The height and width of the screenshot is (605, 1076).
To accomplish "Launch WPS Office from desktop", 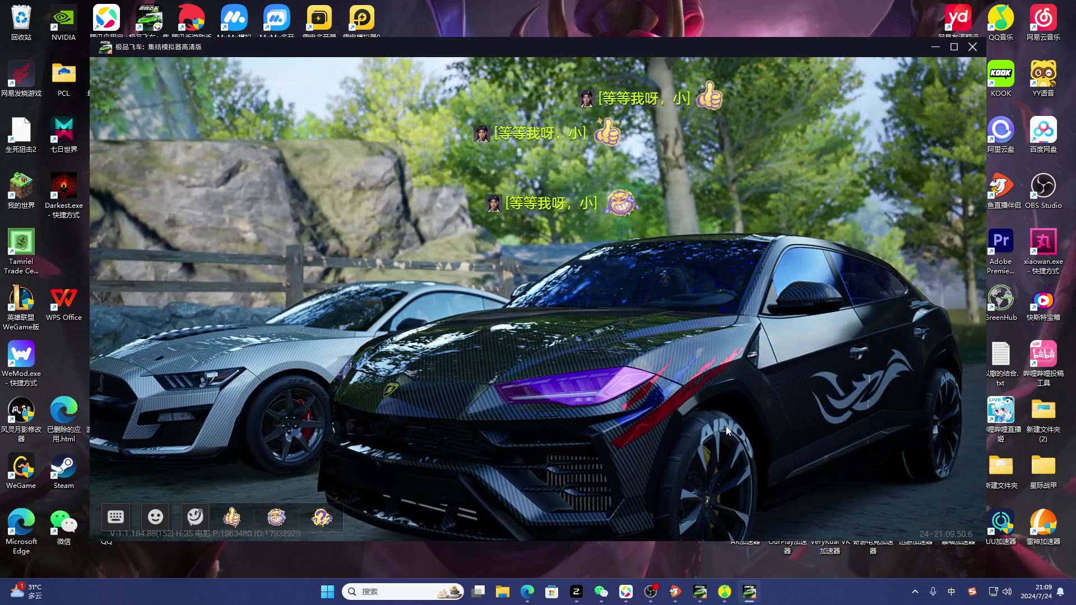I will [64, 303].
